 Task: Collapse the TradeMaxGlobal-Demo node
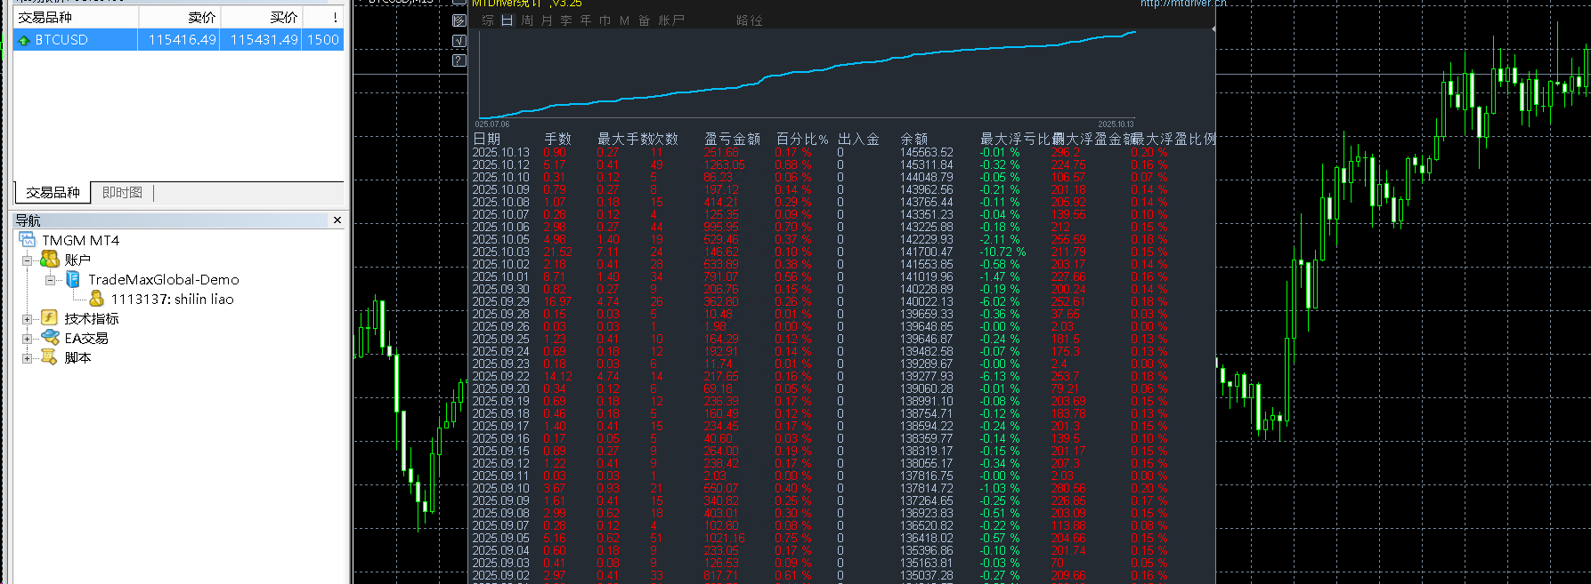[x=50, y=280]
